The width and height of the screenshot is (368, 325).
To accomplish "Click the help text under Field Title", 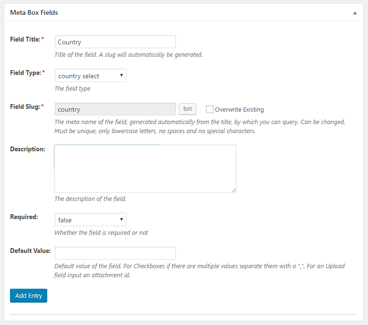I will [x=128, y=54].
